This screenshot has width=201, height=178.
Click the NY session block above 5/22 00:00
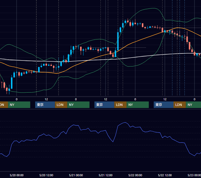(x=138, y=105)
